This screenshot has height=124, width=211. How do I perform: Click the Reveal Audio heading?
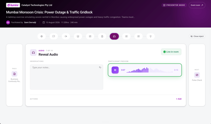click(48, 55)
